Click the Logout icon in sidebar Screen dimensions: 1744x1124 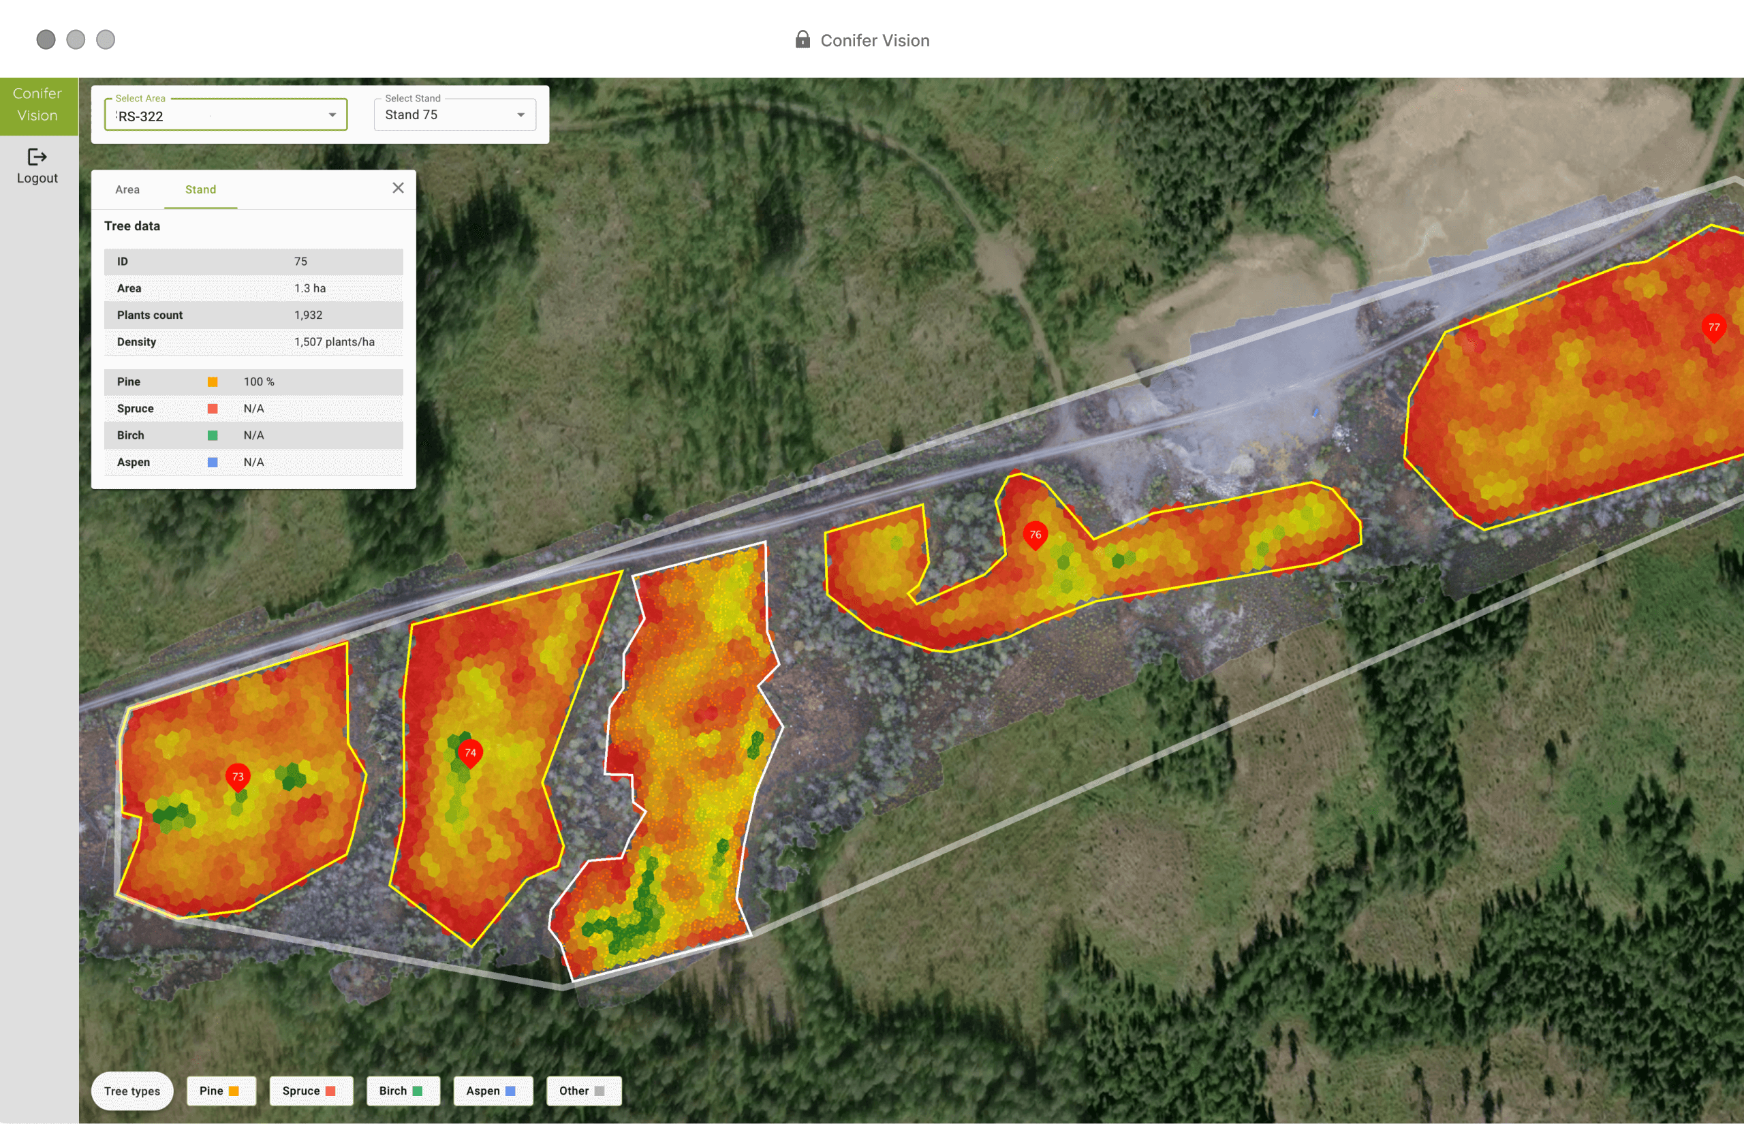pyautogui.click(x=37, y=157)
